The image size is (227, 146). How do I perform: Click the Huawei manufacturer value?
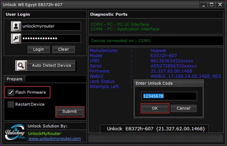pyautogui.click(x=158, y=51)
